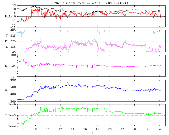169x135 pixels.
Task: Click the Bt,Bz axis label
Action: tap(8, 16)
